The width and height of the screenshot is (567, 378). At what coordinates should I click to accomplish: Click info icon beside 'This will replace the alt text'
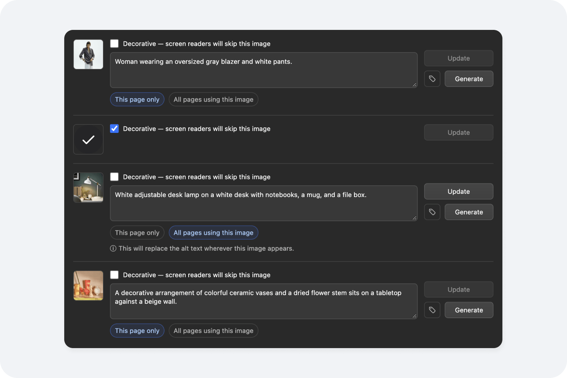113,248
